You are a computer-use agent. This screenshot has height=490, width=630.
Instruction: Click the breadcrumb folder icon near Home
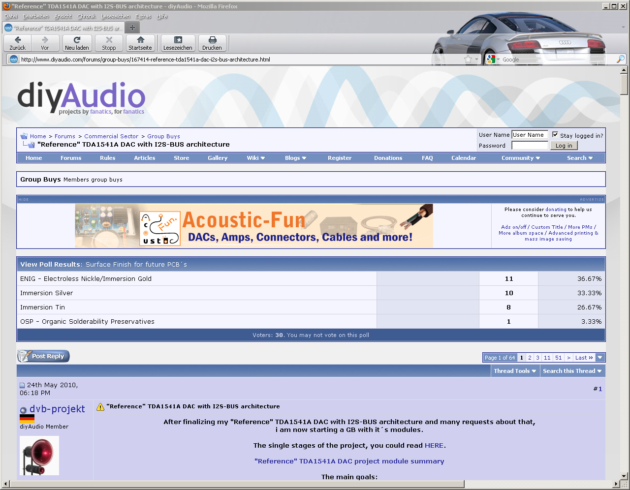pos(24,136)
